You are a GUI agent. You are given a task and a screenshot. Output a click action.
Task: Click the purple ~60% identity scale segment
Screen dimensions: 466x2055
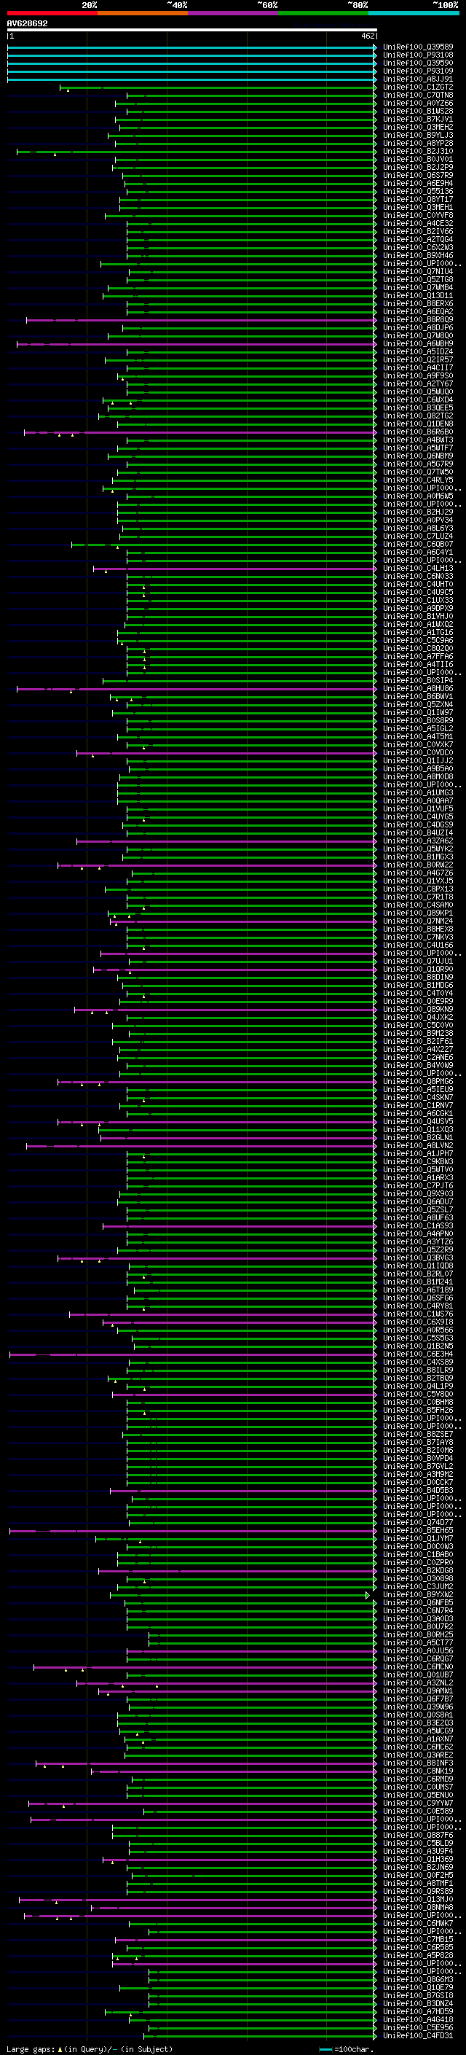[x=234, y=13]
